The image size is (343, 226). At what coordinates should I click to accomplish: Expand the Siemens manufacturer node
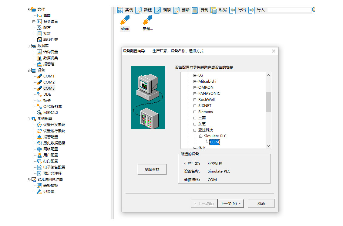click(x=195, y=112)
